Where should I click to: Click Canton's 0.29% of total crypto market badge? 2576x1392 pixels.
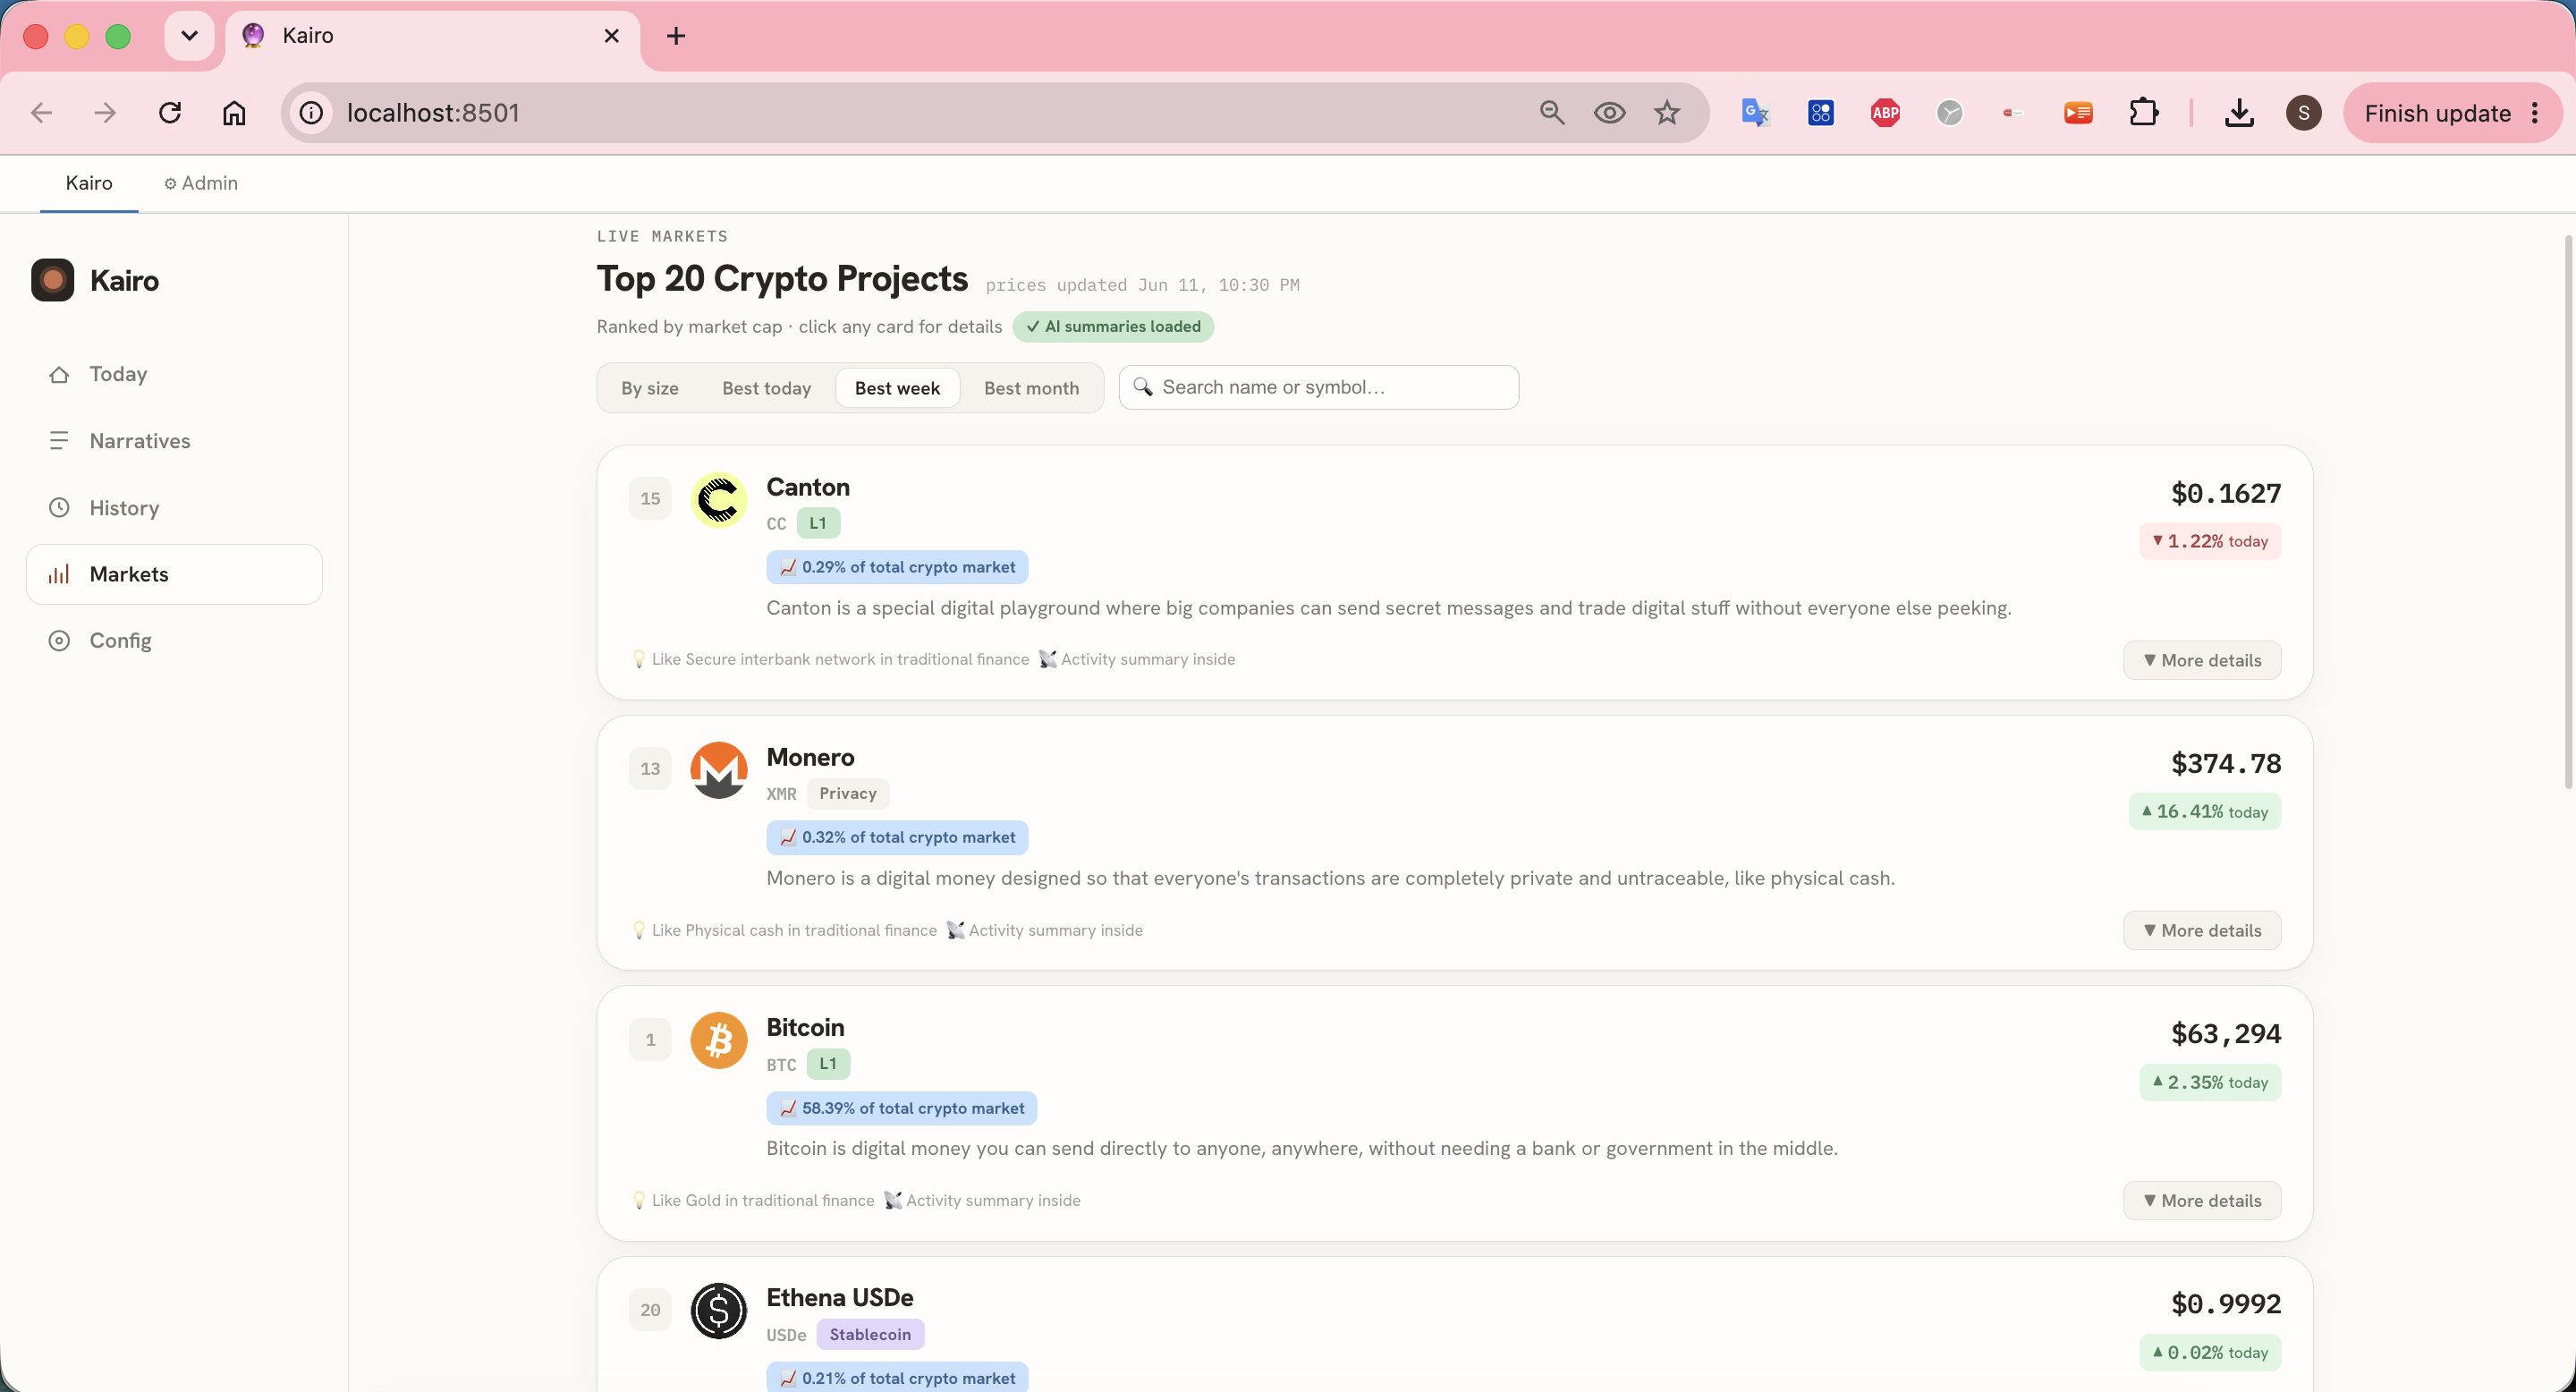click(x=897, y=567)
